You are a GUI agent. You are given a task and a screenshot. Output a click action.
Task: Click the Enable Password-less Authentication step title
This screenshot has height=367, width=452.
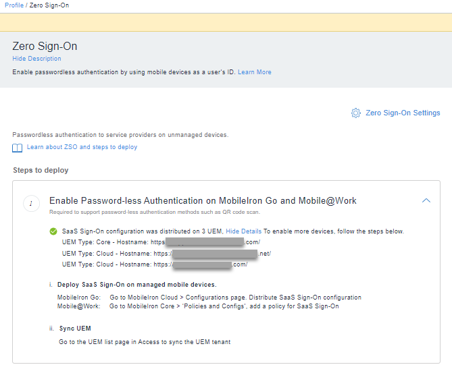[x=203, y=200]
